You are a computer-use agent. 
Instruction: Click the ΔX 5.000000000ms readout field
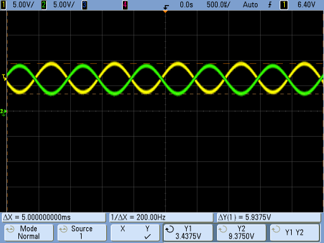[x=54, y=217]
